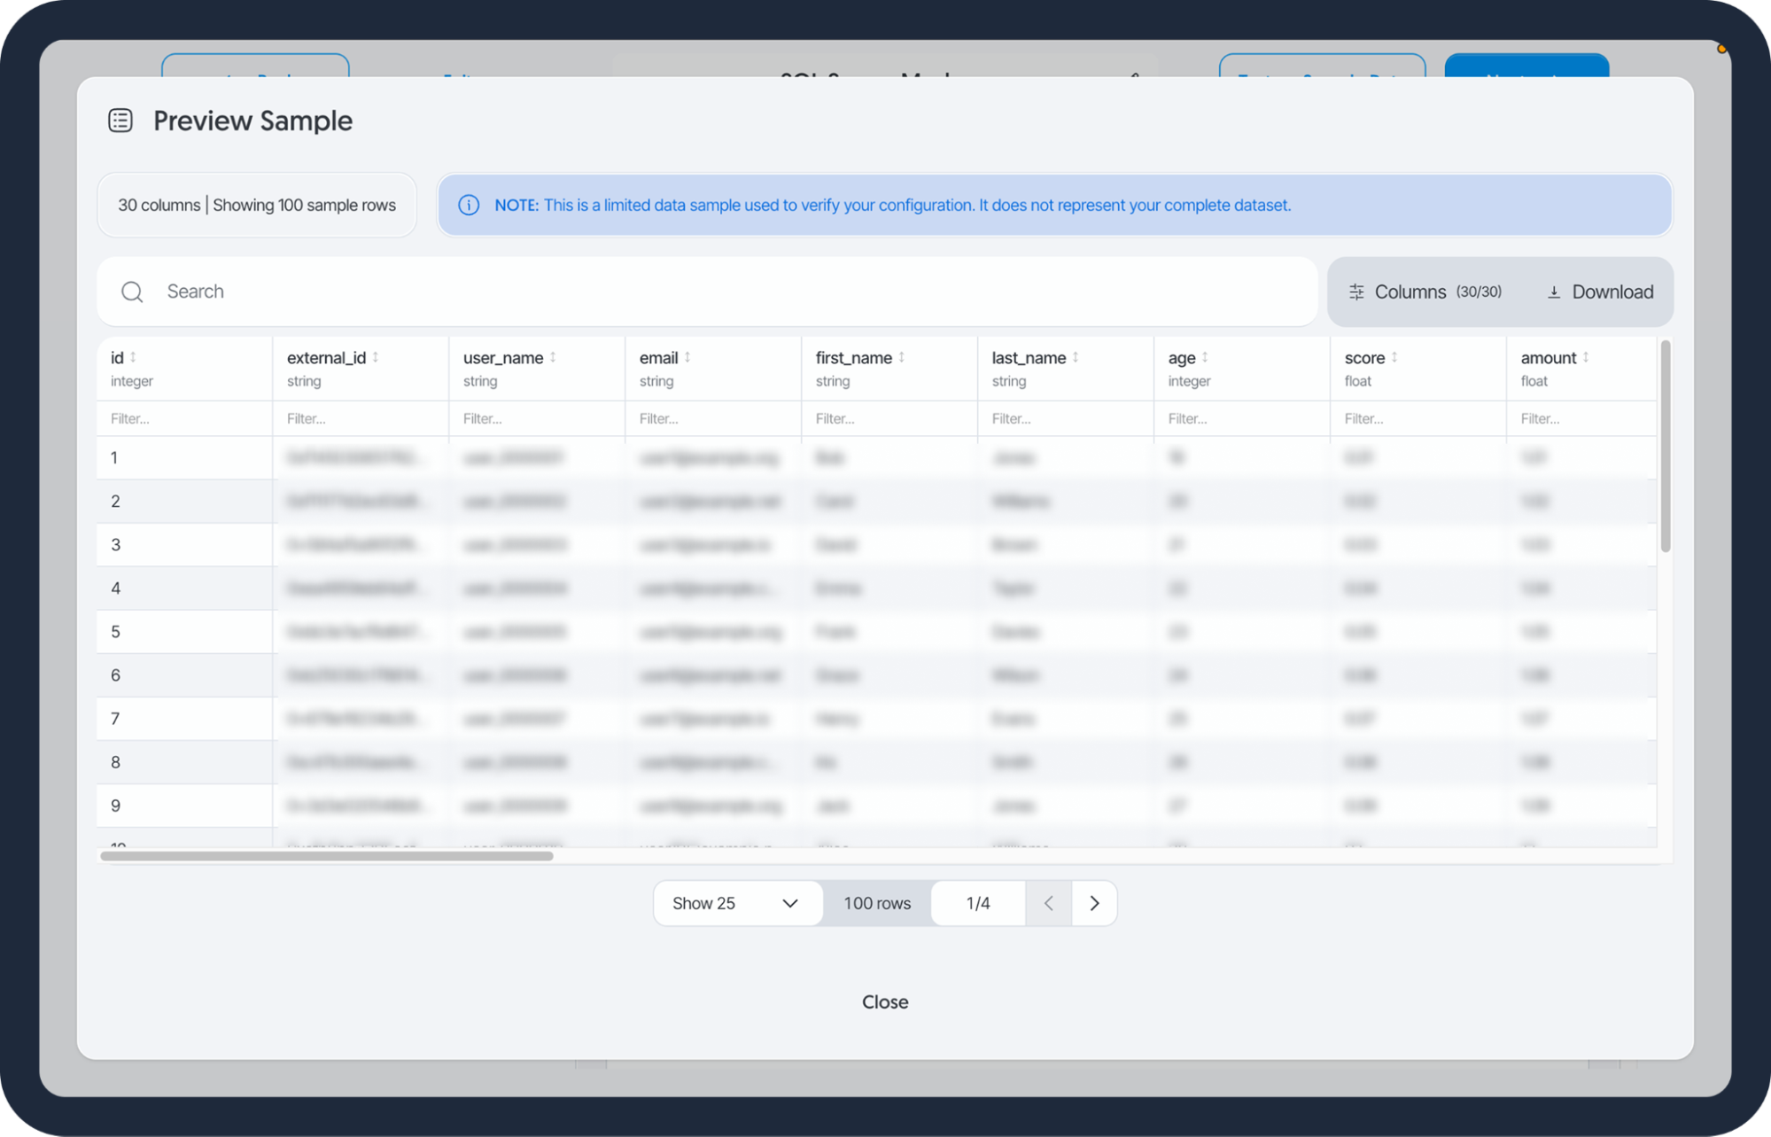Image resolution: width=1771 pixels, height=1137 pixels.
Task: Click the horizontal table scrollbar
Action: point(327,856)
